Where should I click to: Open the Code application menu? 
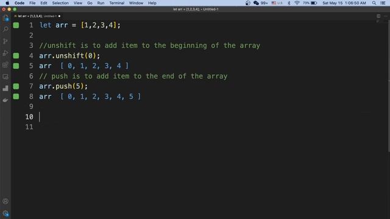coord(19,3)
